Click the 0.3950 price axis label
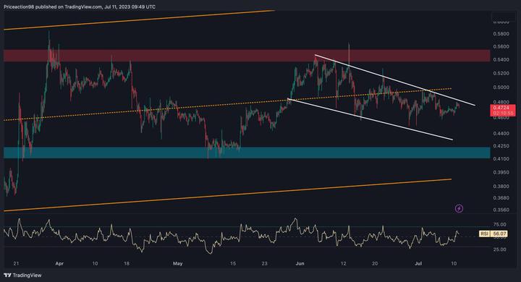Viewport: 521px width, 282px height. pyautogui.click(x=501, y=172)
